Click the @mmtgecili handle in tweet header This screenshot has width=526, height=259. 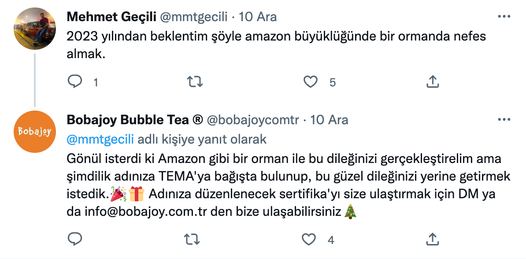coord(193,17)
